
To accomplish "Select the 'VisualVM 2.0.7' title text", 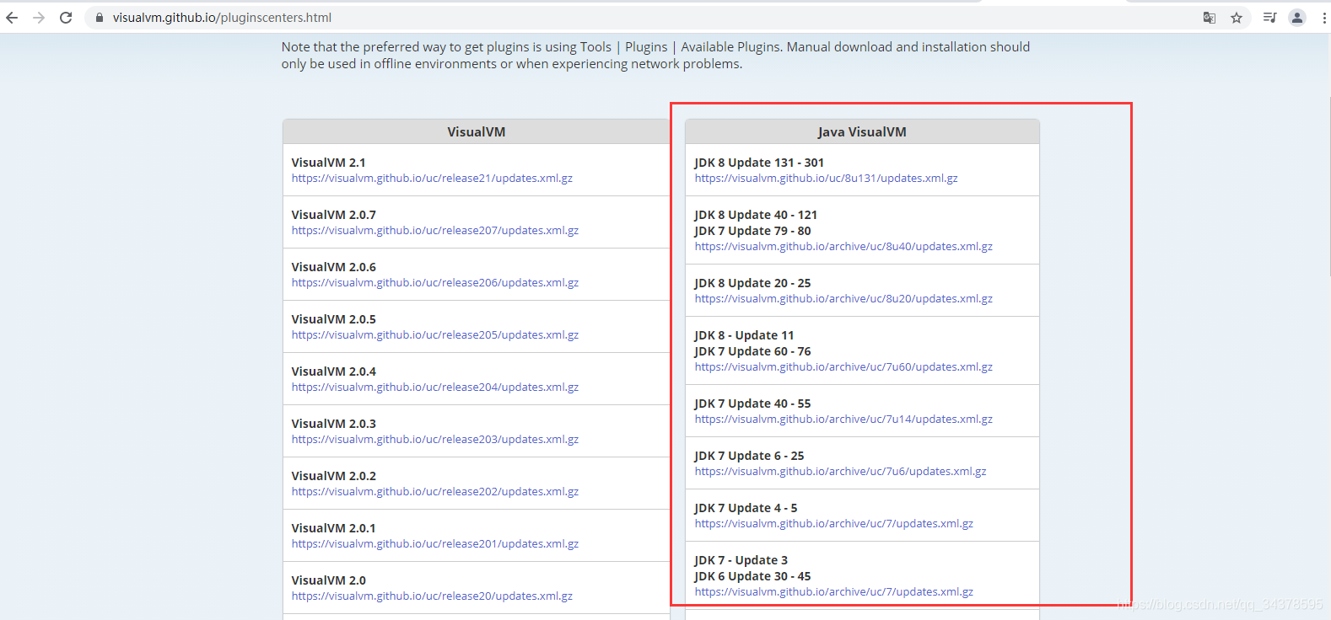I will pos(334,215).
